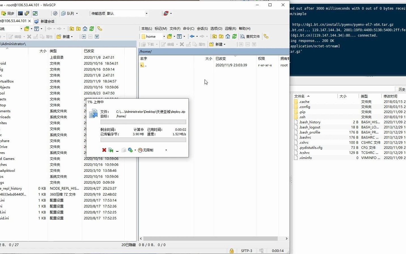Click the red-blue reconnect session icon

pyautogui.click(x=166, y=13)
